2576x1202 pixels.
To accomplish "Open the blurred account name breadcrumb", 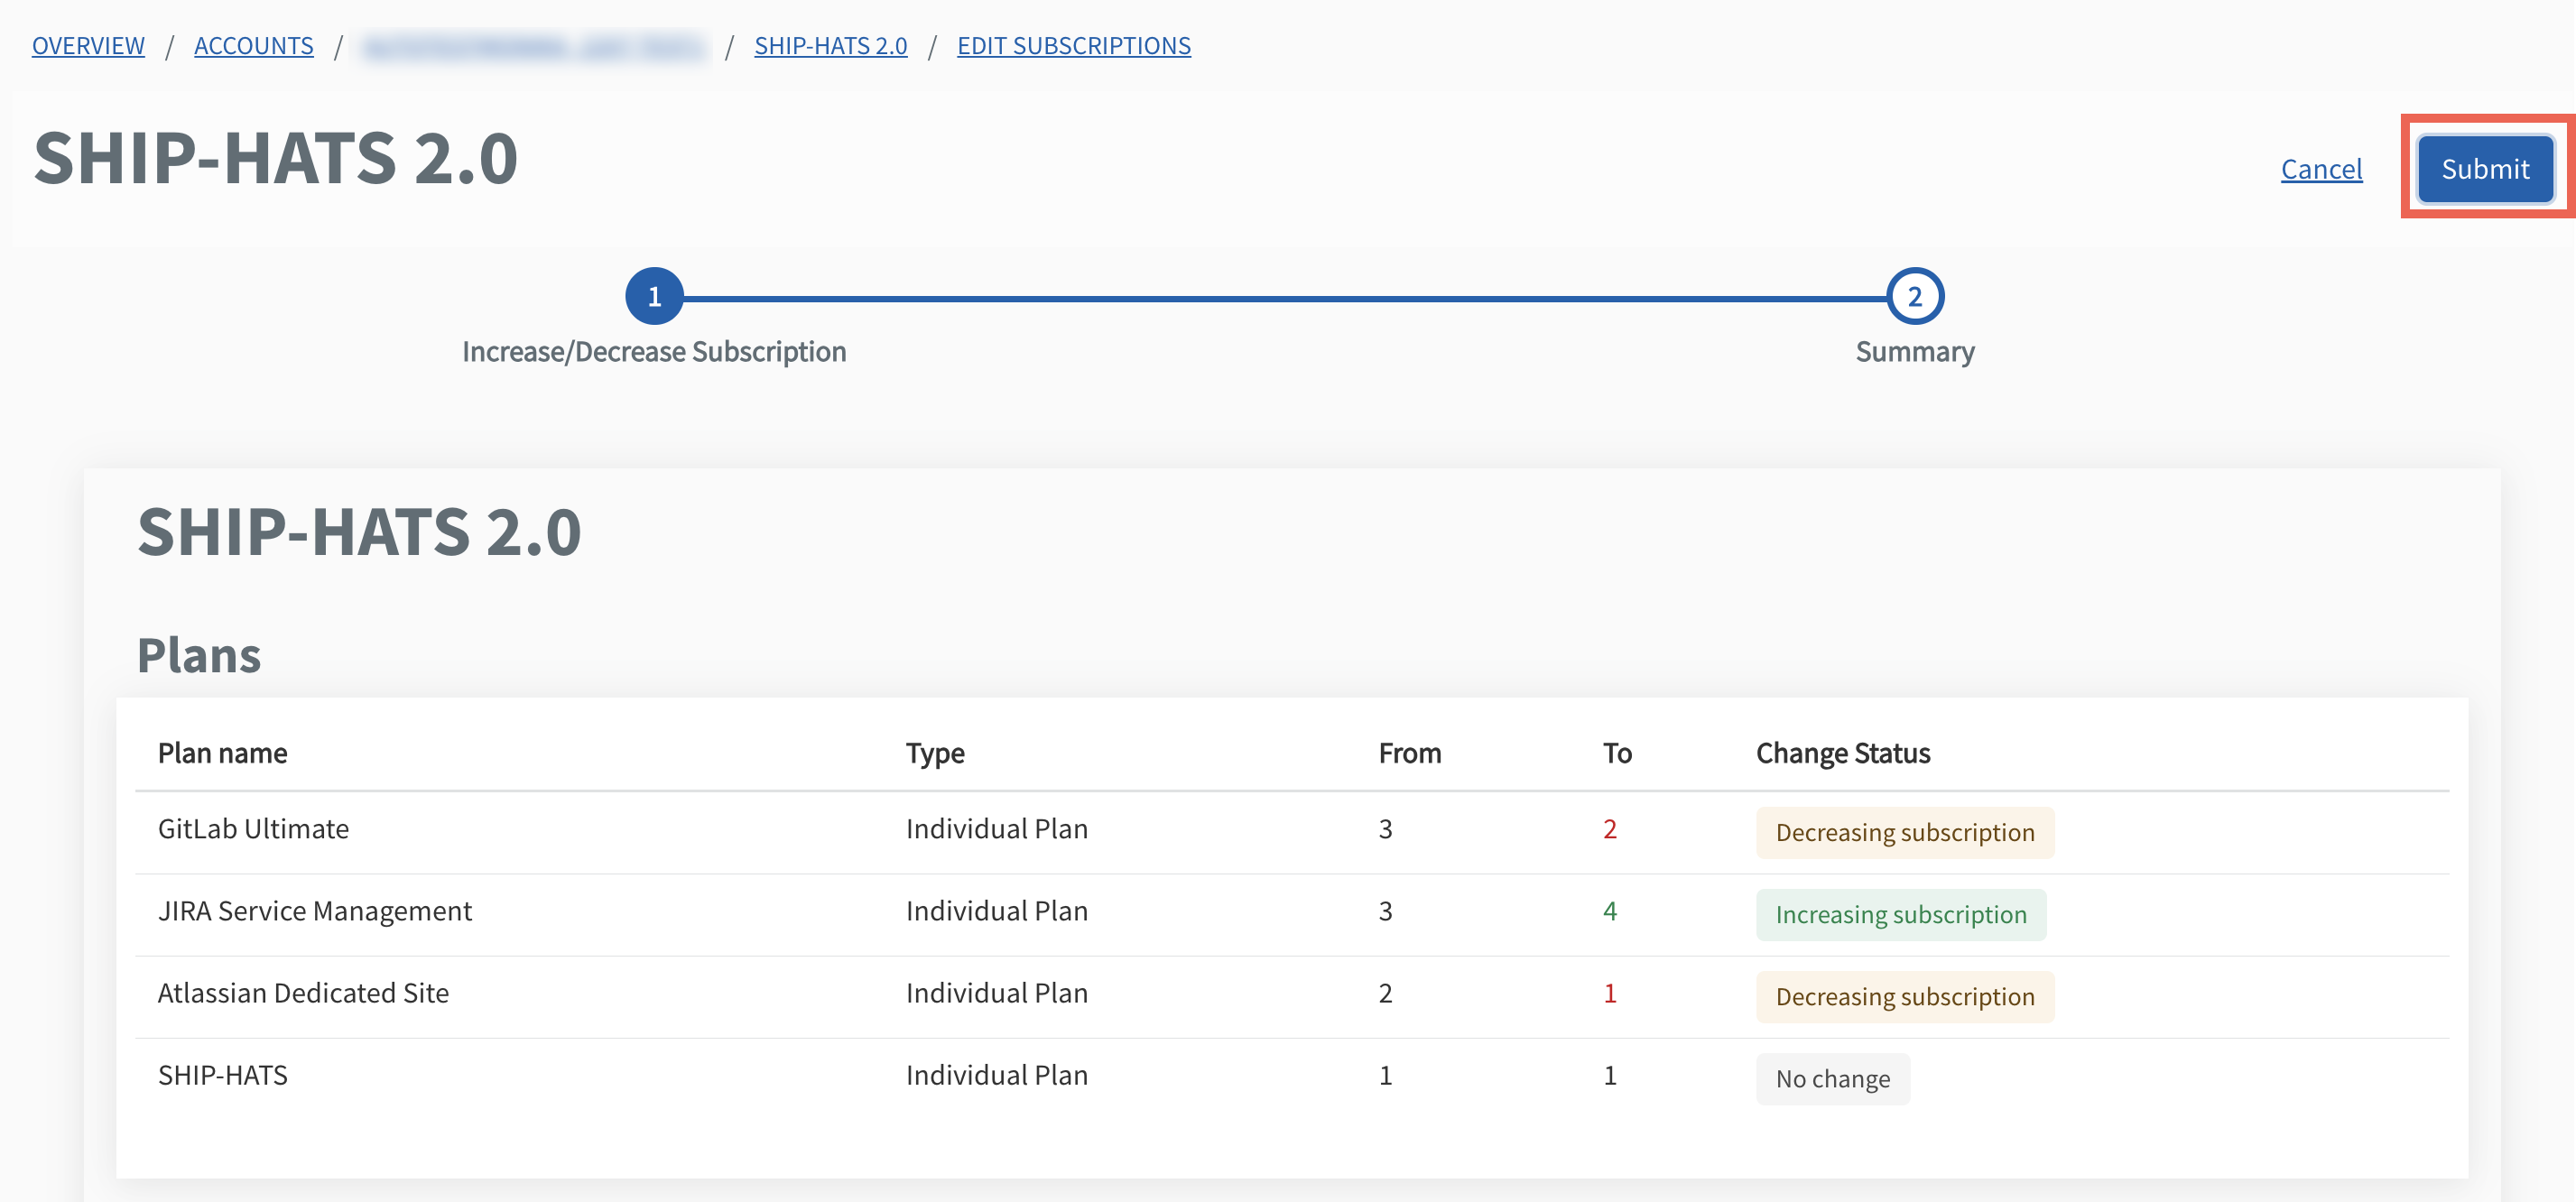I will (x=534, y=46).
